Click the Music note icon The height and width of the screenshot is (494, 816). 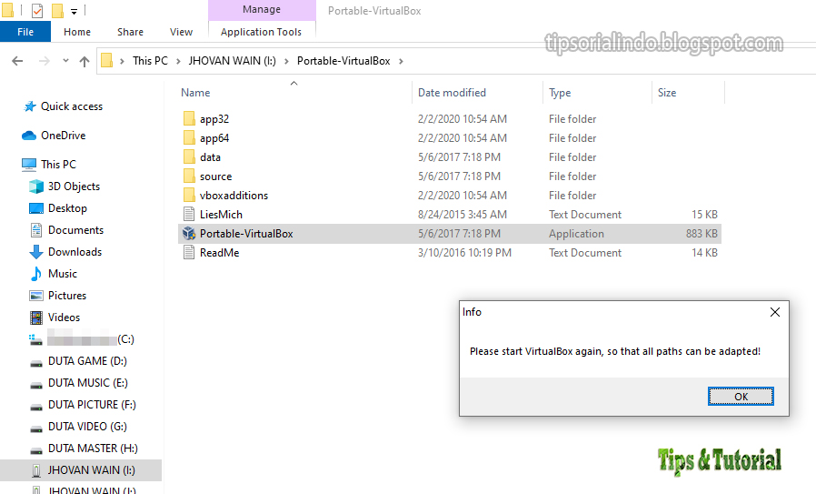[36, 274]
